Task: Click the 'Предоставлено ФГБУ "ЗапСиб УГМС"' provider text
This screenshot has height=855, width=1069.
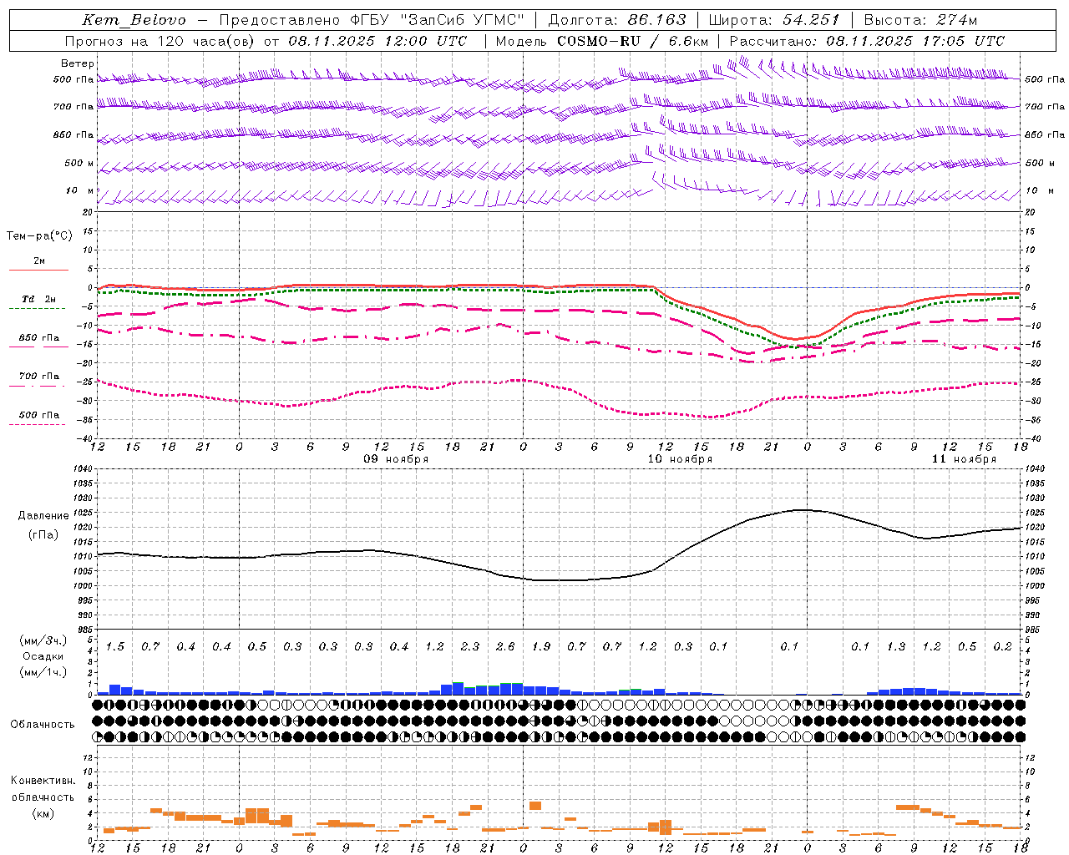Action: pos(372,20)
